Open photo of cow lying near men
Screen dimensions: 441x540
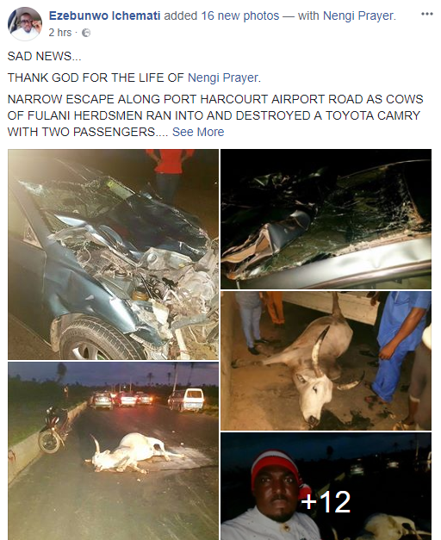coord(326,361)
